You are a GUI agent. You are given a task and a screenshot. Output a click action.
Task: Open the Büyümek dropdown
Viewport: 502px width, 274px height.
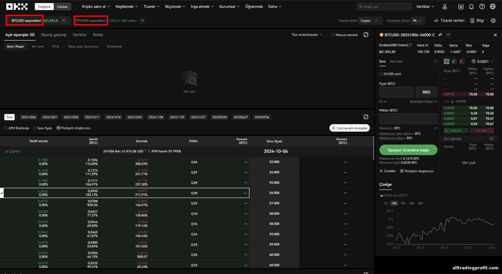click(175, 6)
